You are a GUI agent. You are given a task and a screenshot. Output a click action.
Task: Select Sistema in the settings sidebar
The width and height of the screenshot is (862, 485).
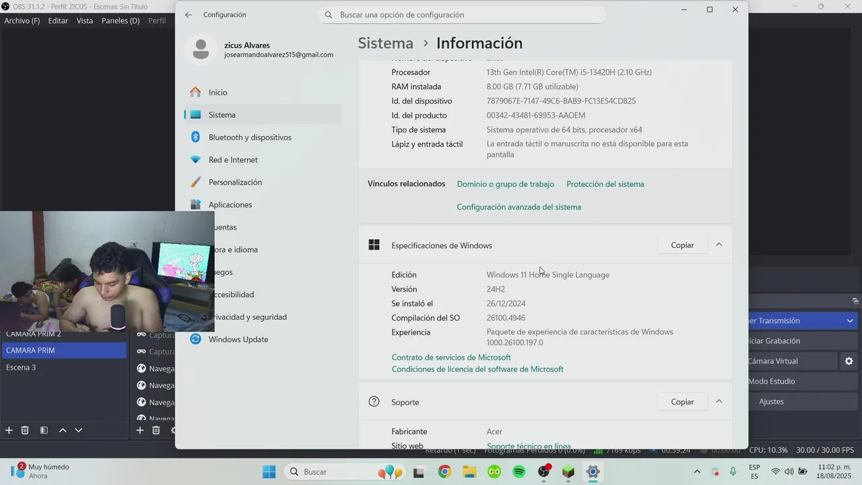pyautogui.click(x=263, y=115)
